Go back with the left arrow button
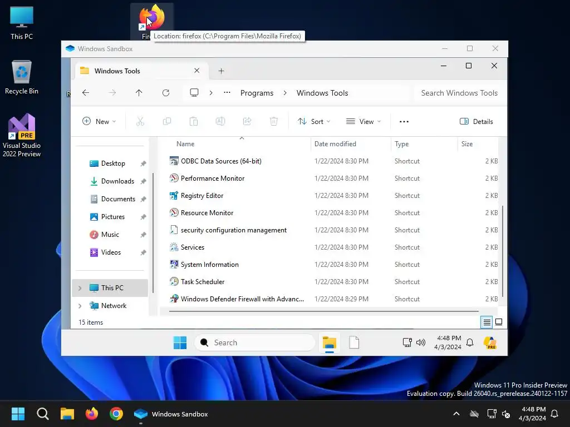This screenshot has height=427, width=570. (86, 93)
